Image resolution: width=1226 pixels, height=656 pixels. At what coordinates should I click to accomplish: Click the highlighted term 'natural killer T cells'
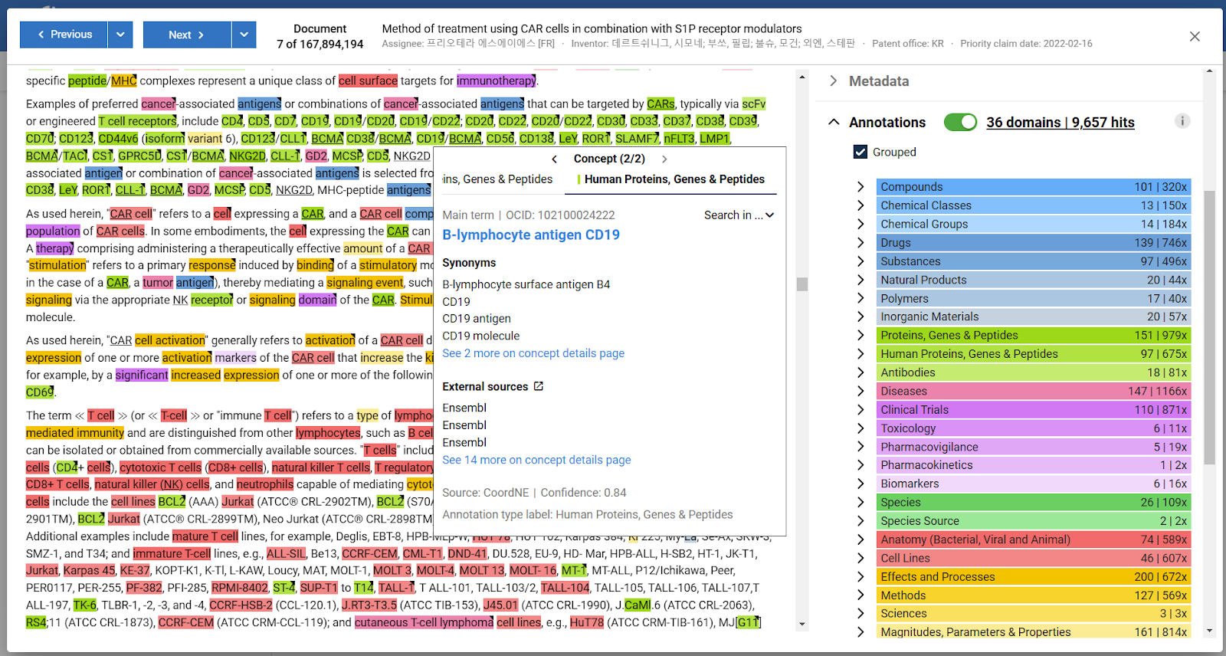pos(321,467)
